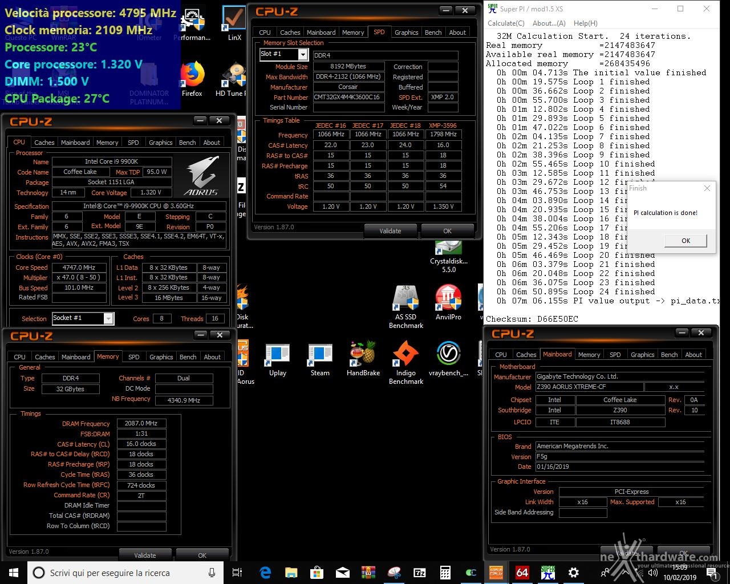The image size is (730, 584).
Task: Click OK in the SPD CPU-Z window
Action: click(447, 231)
